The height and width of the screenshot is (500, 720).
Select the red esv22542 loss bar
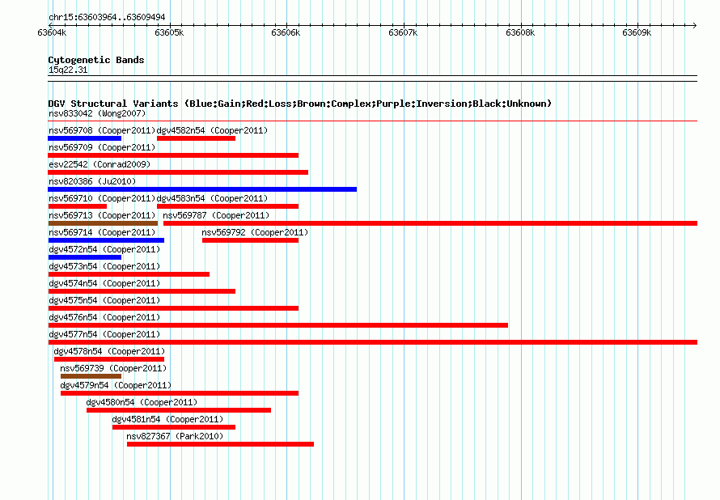point(178,172)
